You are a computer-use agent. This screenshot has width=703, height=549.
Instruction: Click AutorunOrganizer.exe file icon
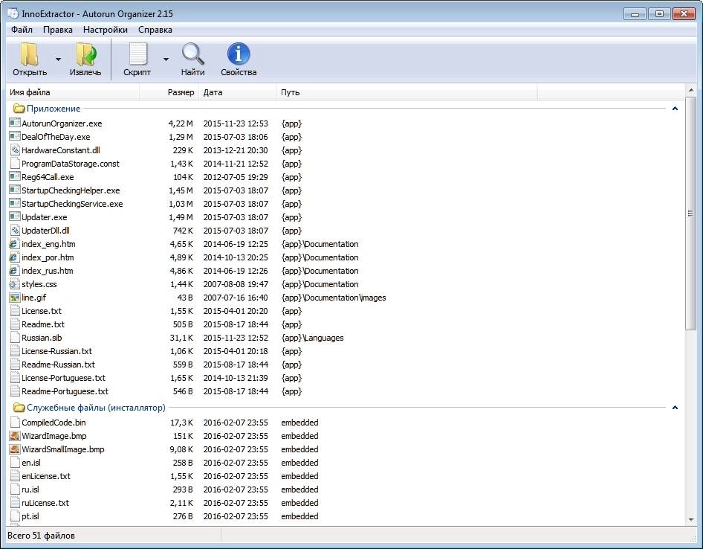click(x=15, y=123)
